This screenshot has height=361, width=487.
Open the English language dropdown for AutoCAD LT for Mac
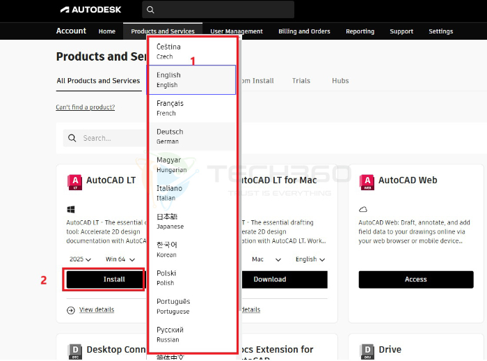(310, 259)
